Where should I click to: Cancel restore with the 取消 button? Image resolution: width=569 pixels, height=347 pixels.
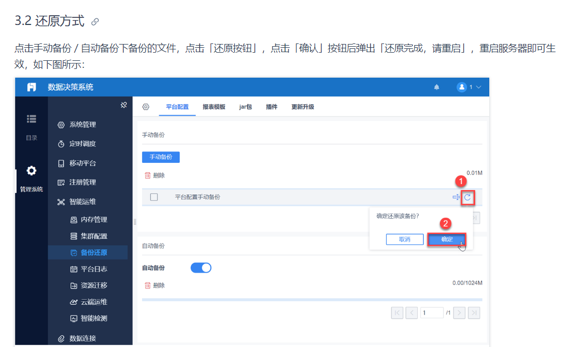405,239
